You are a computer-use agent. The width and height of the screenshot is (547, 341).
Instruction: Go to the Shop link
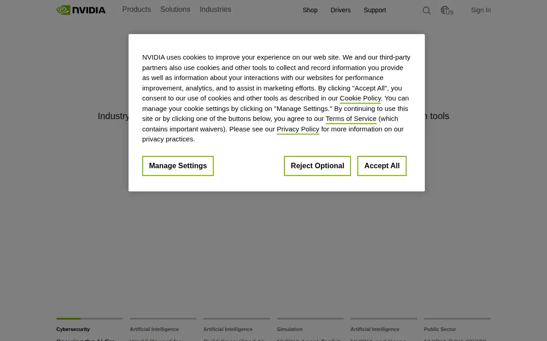[x=310, y=10]
